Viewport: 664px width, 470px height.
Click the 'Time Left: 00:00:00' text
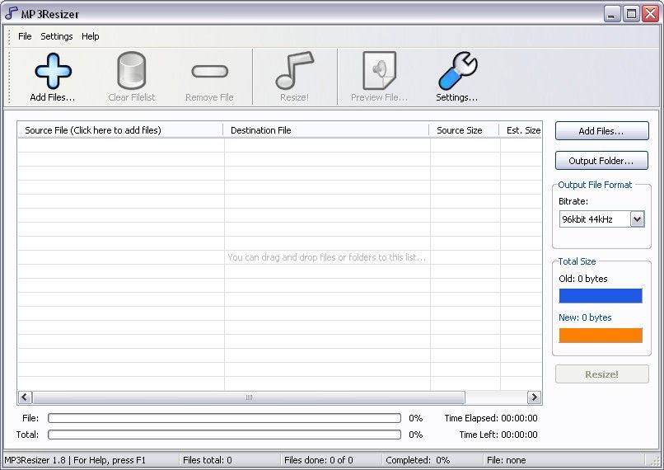click(498, 435)
